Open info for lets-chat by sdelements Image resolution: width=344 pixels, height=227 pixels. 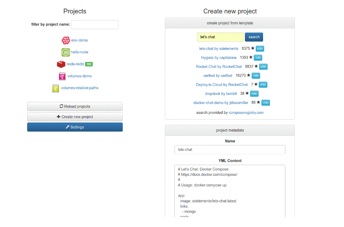(x=260, y=49)
